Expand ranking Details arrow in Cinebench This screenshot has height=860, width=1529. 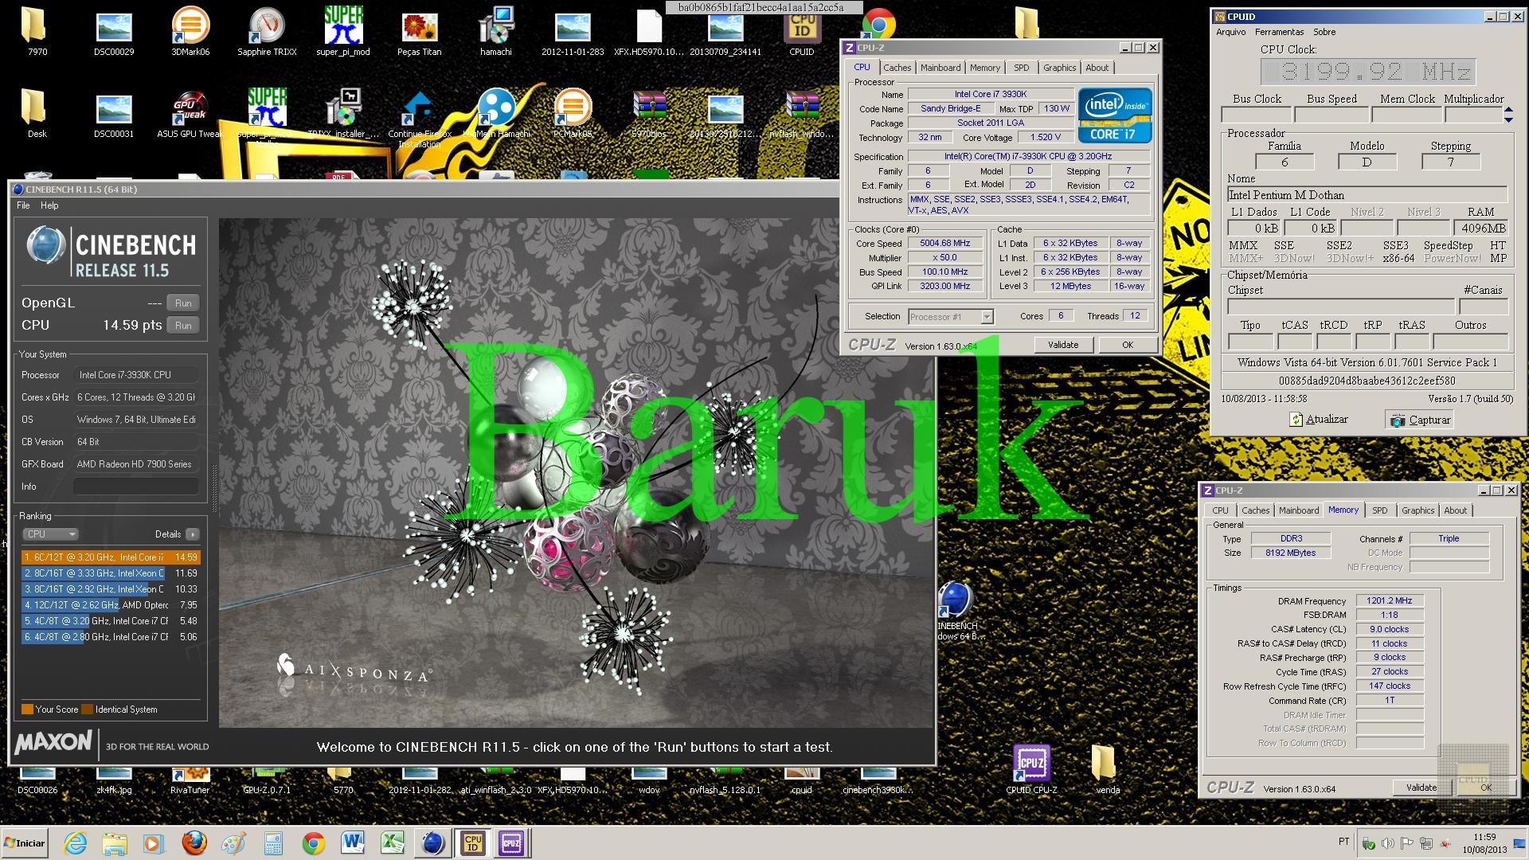(x=192, y=534)
